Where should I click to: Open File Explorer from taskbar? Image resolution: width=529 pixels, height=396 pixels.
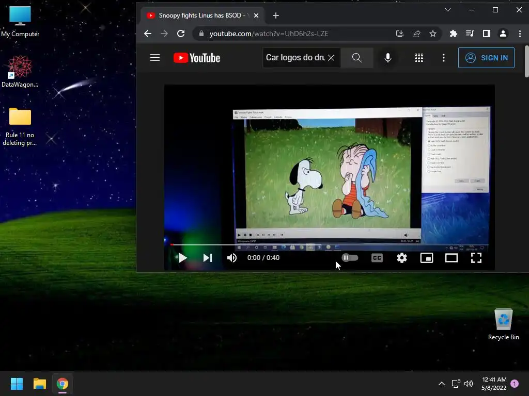[x=39, y=384]
